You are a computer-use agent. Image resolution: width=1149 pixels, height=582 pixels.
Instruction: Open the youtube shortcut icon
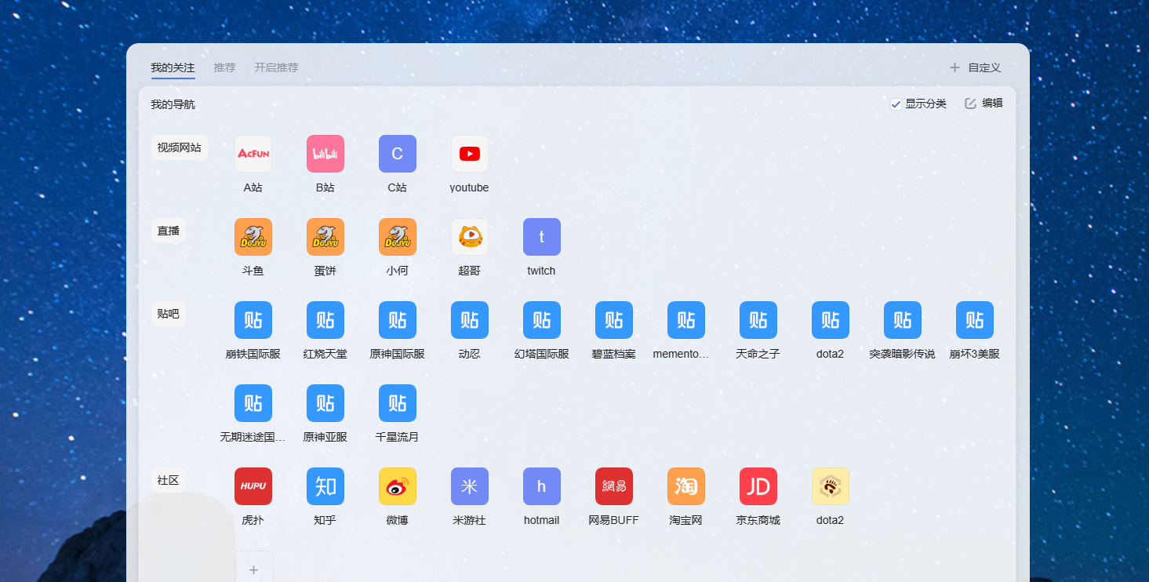(x=470, y=154)
